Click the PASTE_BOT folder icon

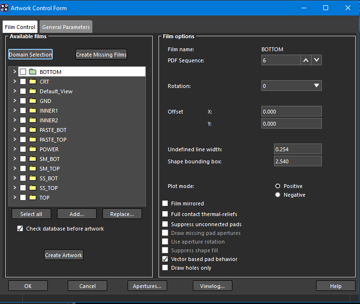32,130
